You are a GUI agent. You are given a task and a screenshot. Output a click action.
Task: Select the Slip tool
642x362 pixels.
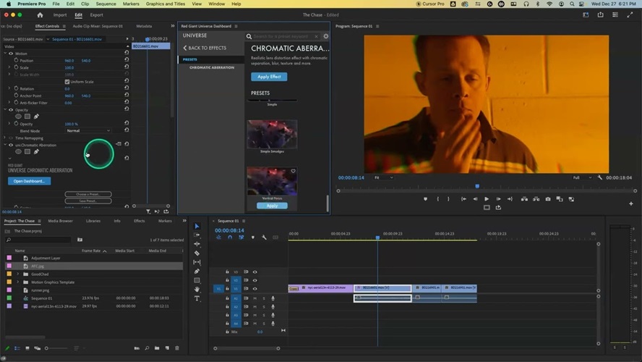click(x=197, y=262)
